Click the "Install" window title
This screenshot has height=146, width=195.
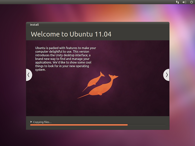point(34,25)
